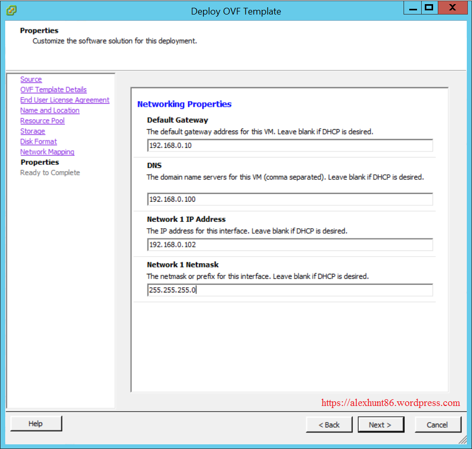472x449 pixels.
Task: Proceed with the Next button
Action: 381,425
